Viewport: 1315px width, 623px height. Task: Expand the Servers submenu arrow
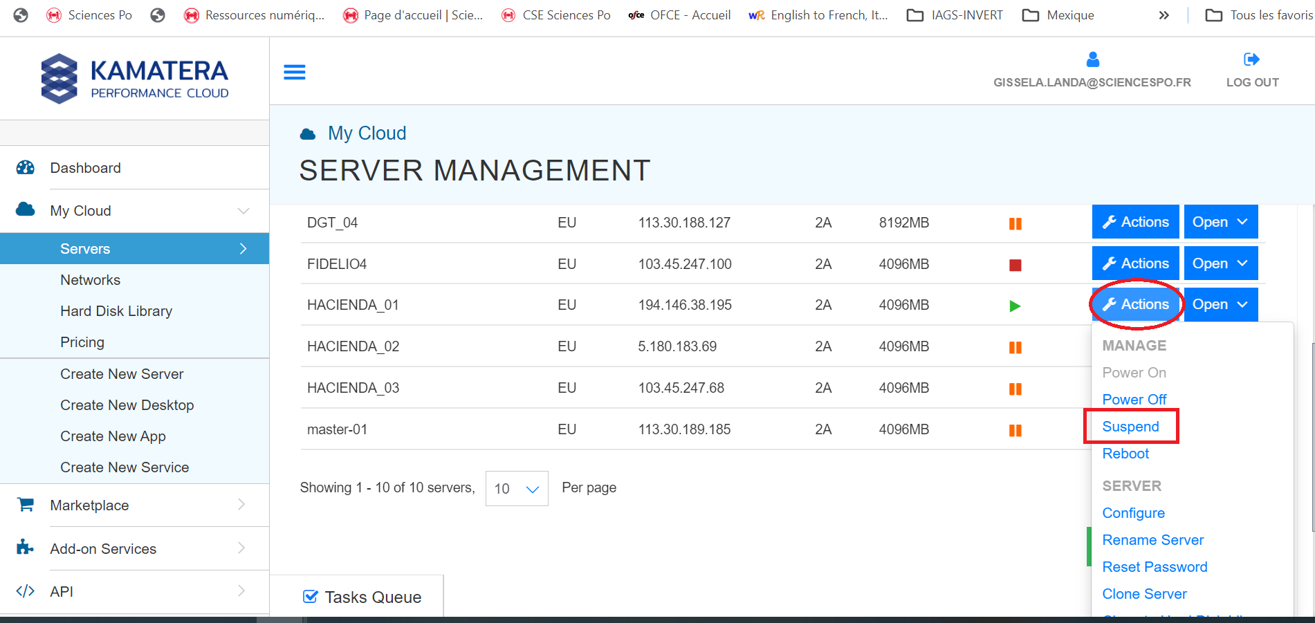coord(243,248)
